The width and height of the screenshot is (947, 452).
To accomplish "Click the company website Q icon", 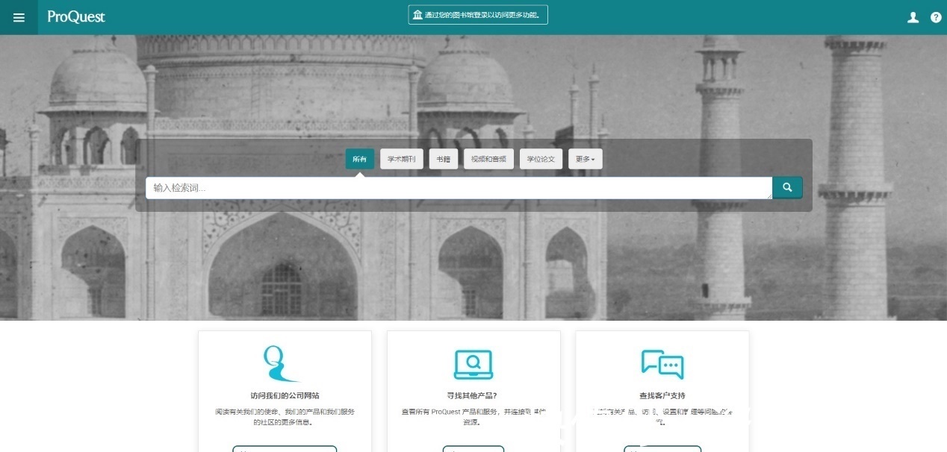I will point(280,363).
